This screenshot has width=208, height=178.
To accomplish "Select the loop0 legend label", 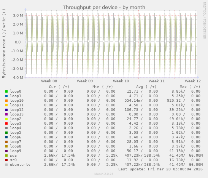I will pos(16,91).
